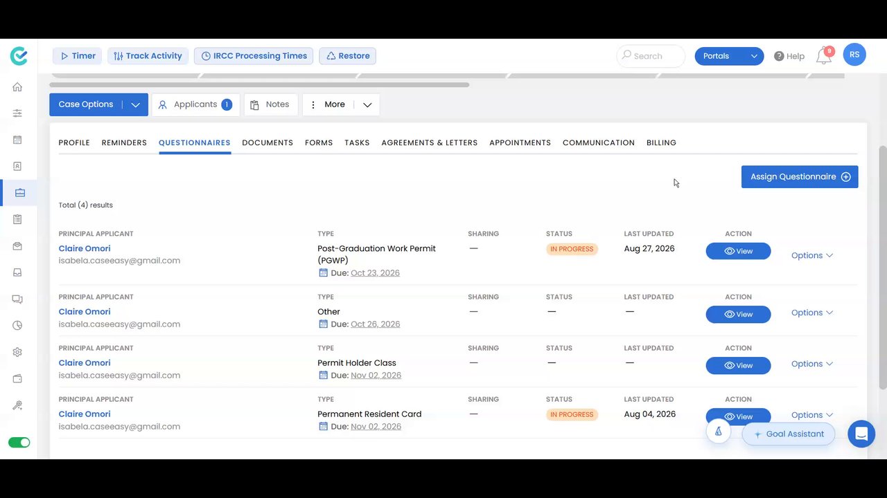Toggle the green switch in the sidebar
Screen dimensions: 887x498
click(x=19, y=442)
